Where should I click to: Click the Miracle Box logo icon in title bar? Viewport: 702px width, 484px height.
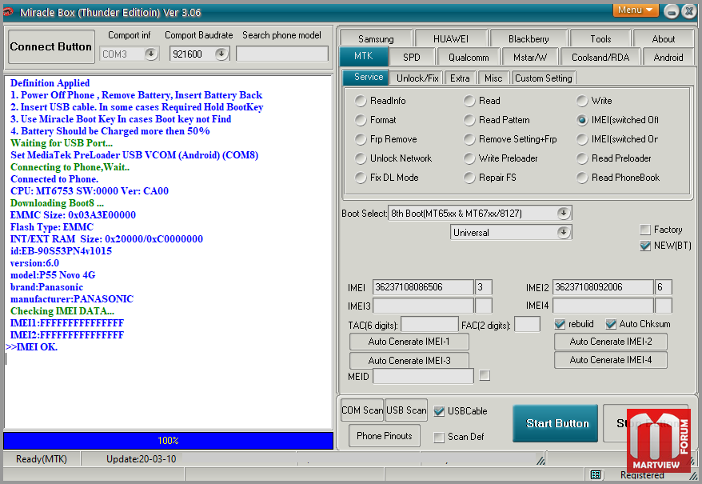[x=8, y=12]
